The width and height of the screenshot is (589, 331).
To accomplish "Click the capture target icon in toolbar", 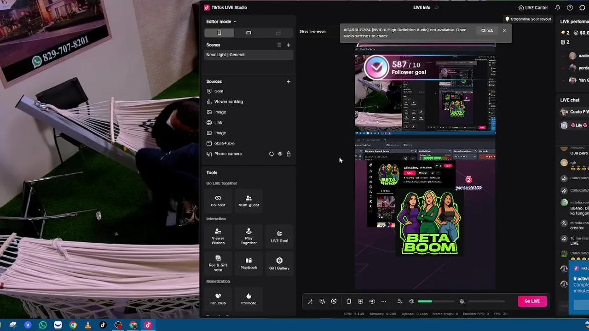I will (372, 302).
